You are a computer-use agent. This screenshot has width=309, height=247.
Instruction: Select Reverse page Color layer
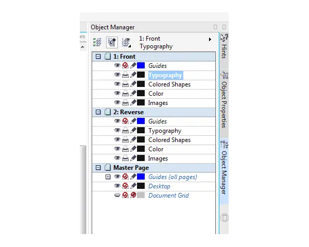[x=156, y=149]
